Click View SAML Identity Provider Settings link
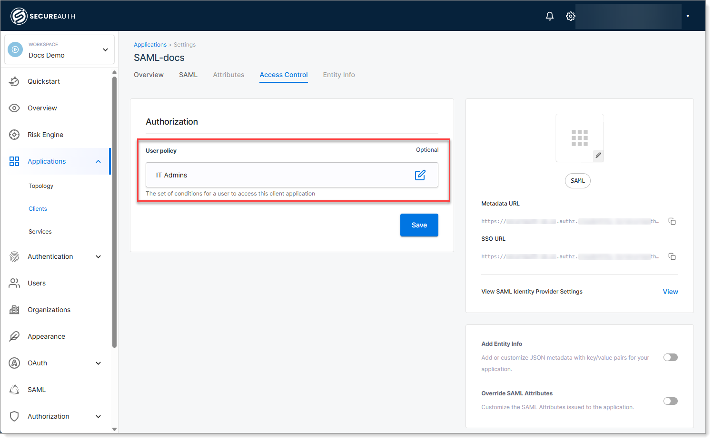The image size is (713, 441). click(670, 292)
